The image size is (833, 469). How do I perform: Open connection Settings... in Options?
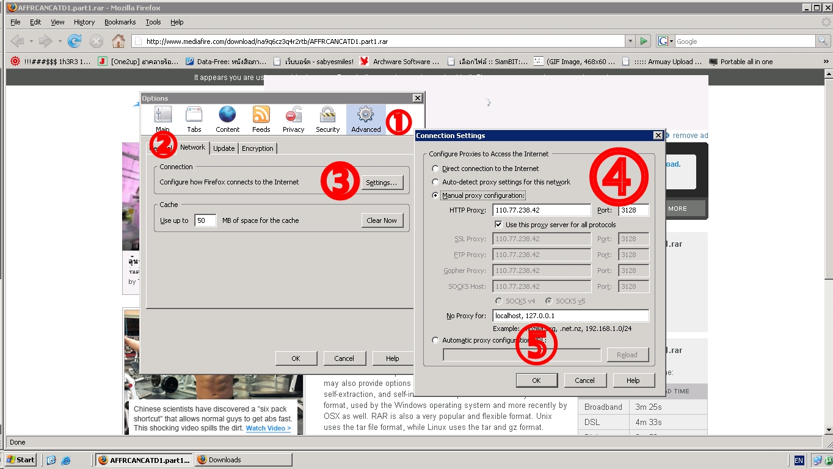click(x=382, y=183)
